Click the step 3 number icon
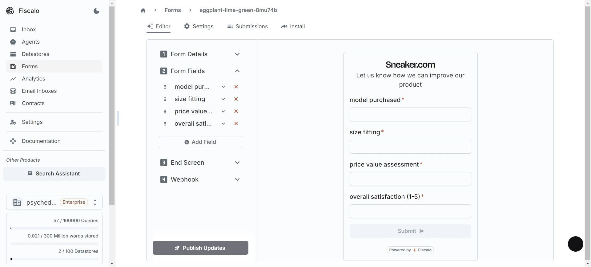The height and width of the screenshot is (267, 591). click(x=164, y=163)
